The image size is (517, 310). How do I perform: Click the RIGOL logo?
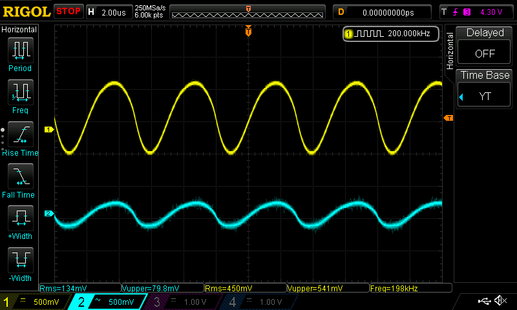click(26, 12)
